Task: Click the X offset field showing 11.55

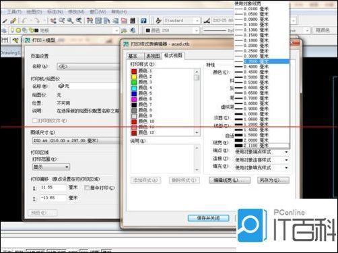Action: coord(53,187)
